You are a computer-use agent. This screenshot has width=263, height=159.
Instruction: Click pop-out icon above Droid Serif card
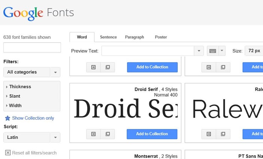pos(108,67)
